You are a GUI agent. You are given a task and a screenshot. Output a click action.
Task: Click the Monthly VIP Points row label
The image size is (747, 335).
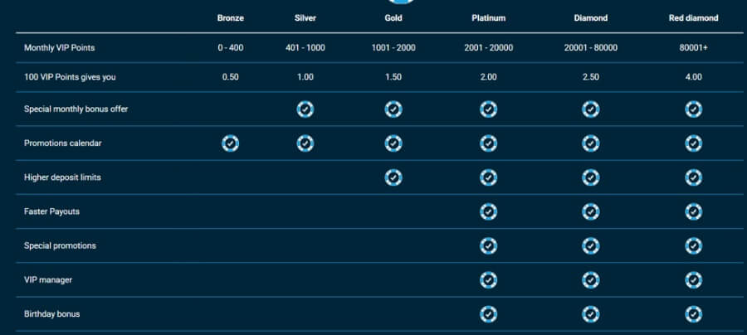pyautogui.click(x=60, y=48)
